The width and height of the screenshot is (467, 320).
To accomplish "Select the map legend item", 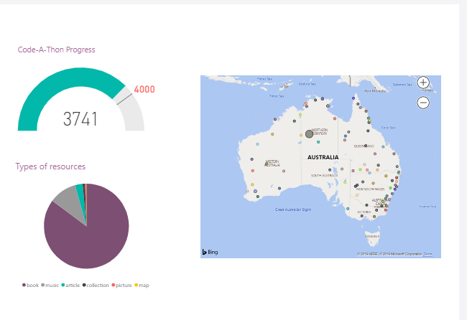I will click(142, 286).
